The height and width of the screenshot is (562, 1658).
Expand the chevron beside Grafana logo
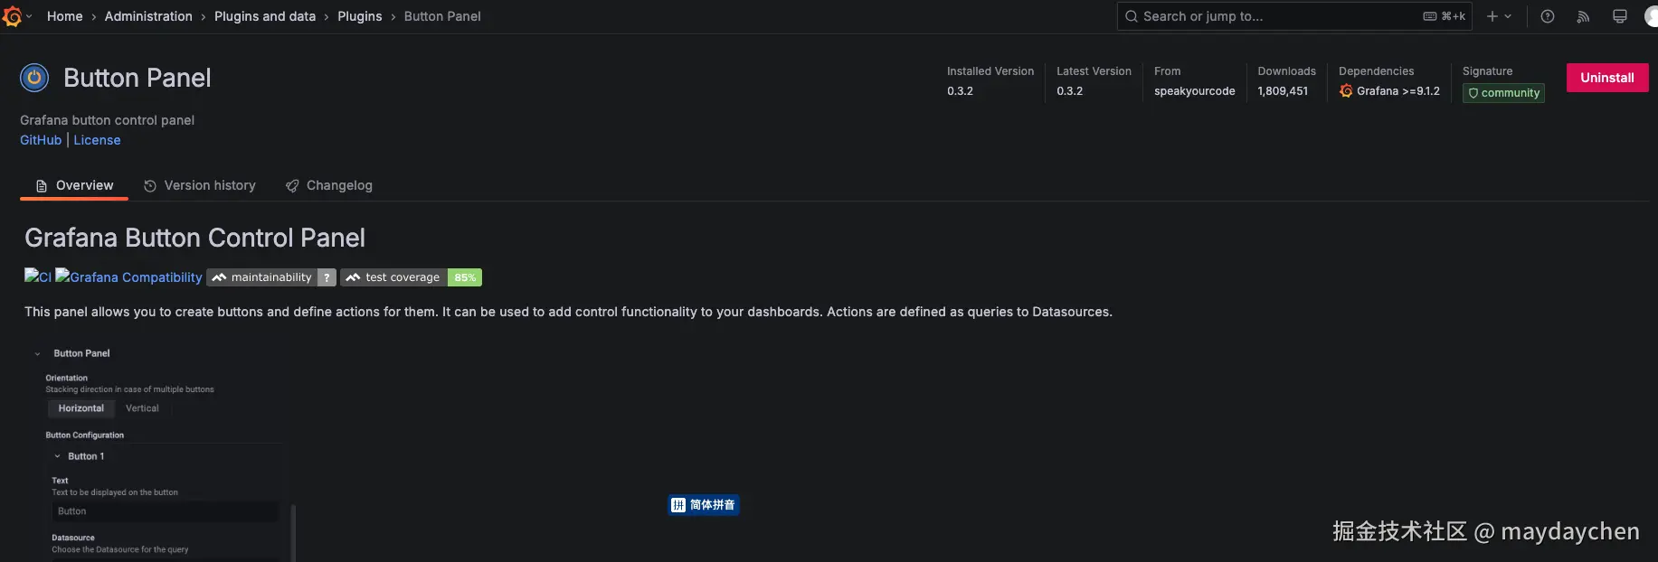pos(29,16)
